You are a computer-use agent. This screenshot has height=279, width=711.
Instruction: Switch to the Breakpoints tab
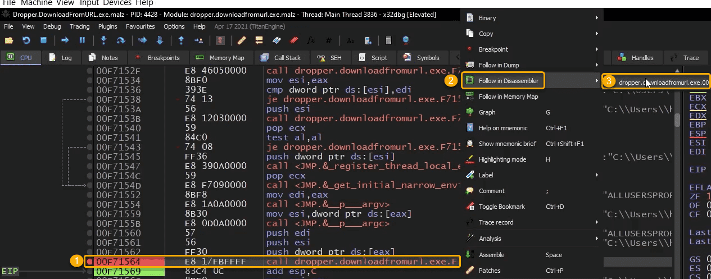pyautogui.click(x=157, y=58)
